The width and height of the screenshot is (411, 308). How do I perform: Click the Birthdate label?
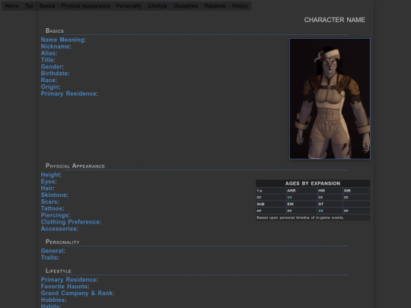click(x=54, y=73)
